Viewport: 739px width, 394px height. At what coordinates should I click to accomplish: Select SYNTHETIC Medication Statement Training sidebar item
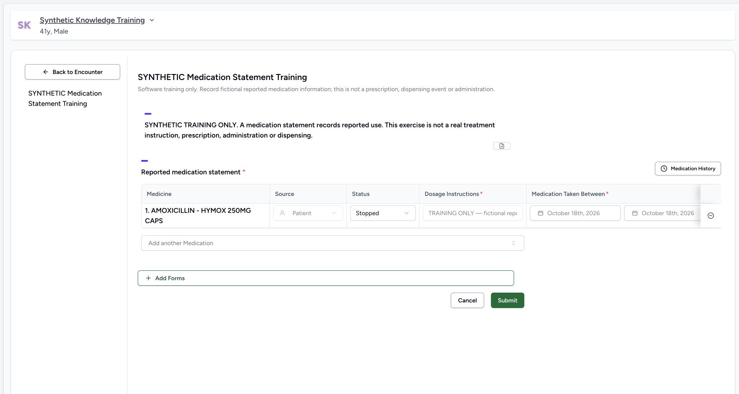click(65, 98)
